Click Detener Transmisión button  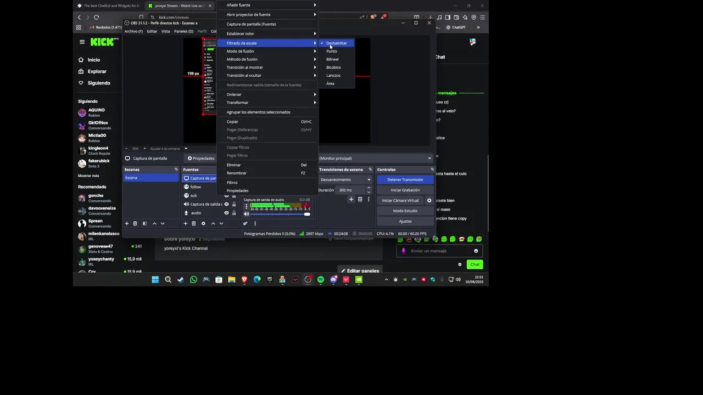pos(405,179)
